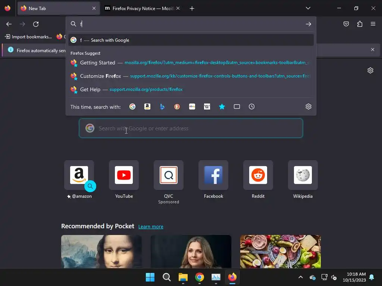This screenshot has width=382, height=286.
Task: Click the address bar text field
Action: [x=191, y=24]
